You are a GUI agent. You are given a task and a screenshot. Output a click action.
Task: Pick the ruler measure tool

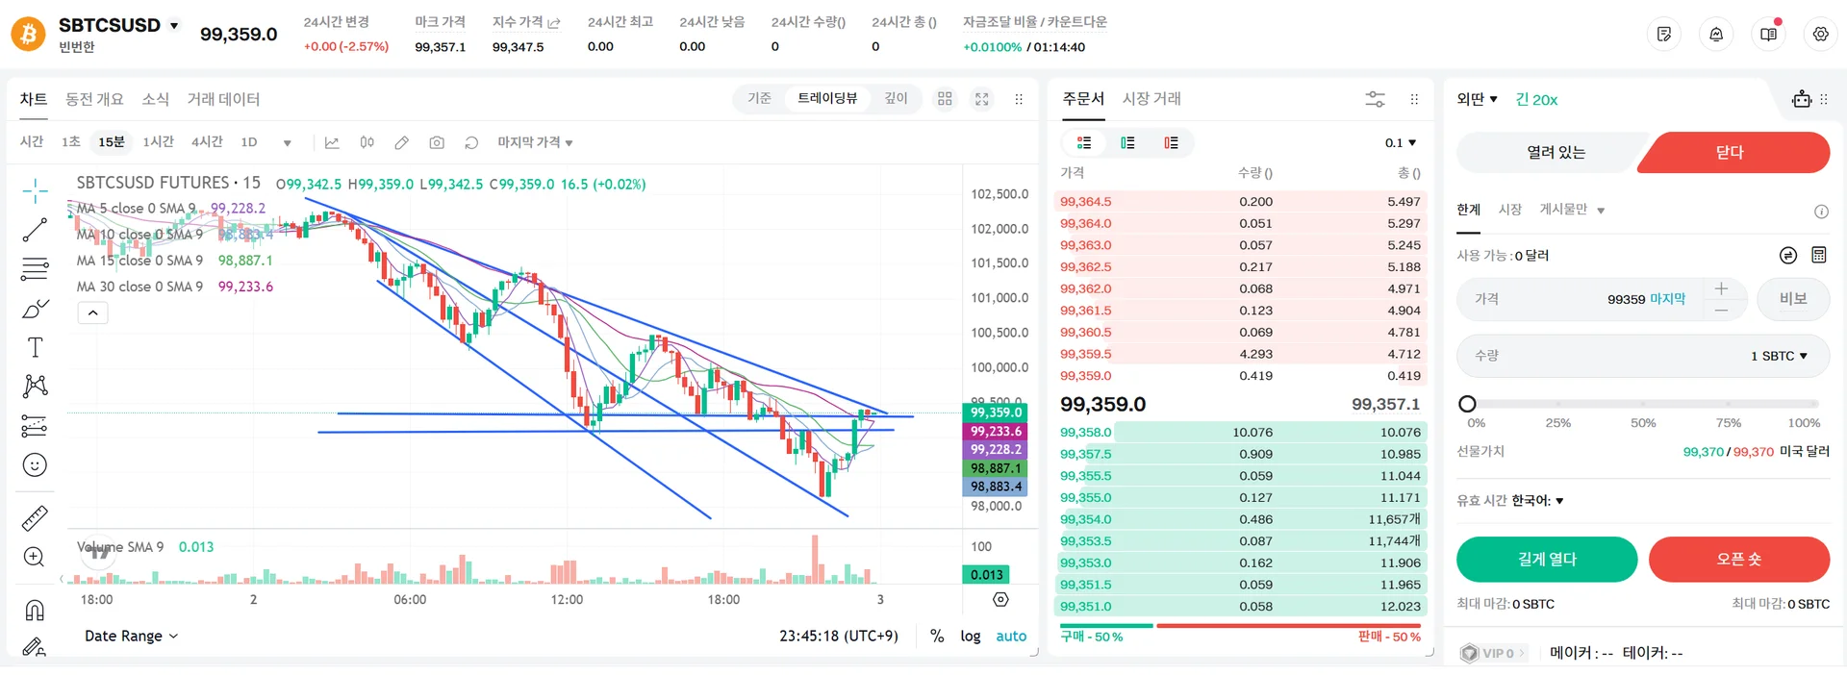35,518
